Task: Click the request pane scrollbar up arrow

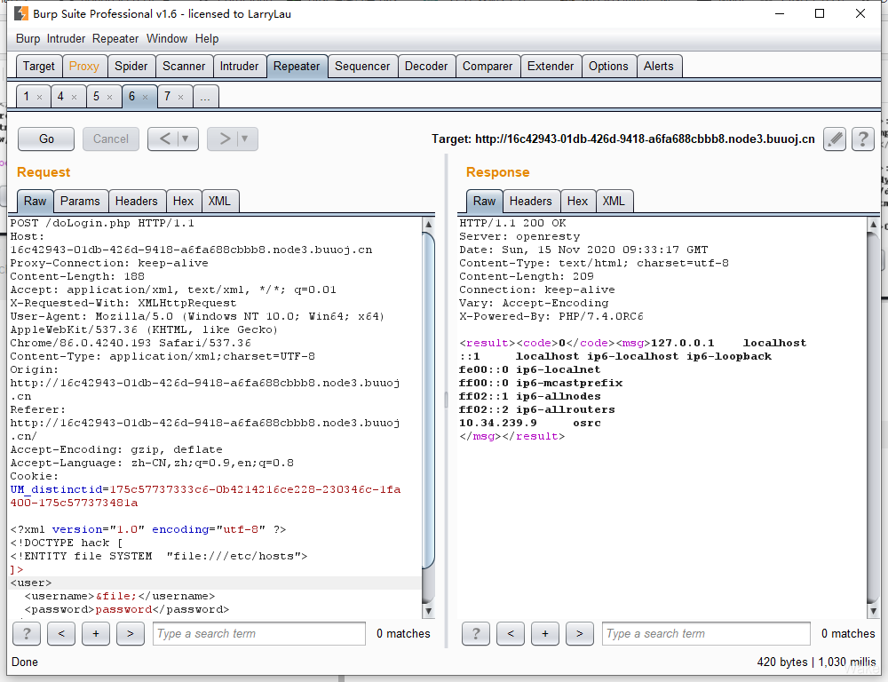Action: tap(429, 225)
